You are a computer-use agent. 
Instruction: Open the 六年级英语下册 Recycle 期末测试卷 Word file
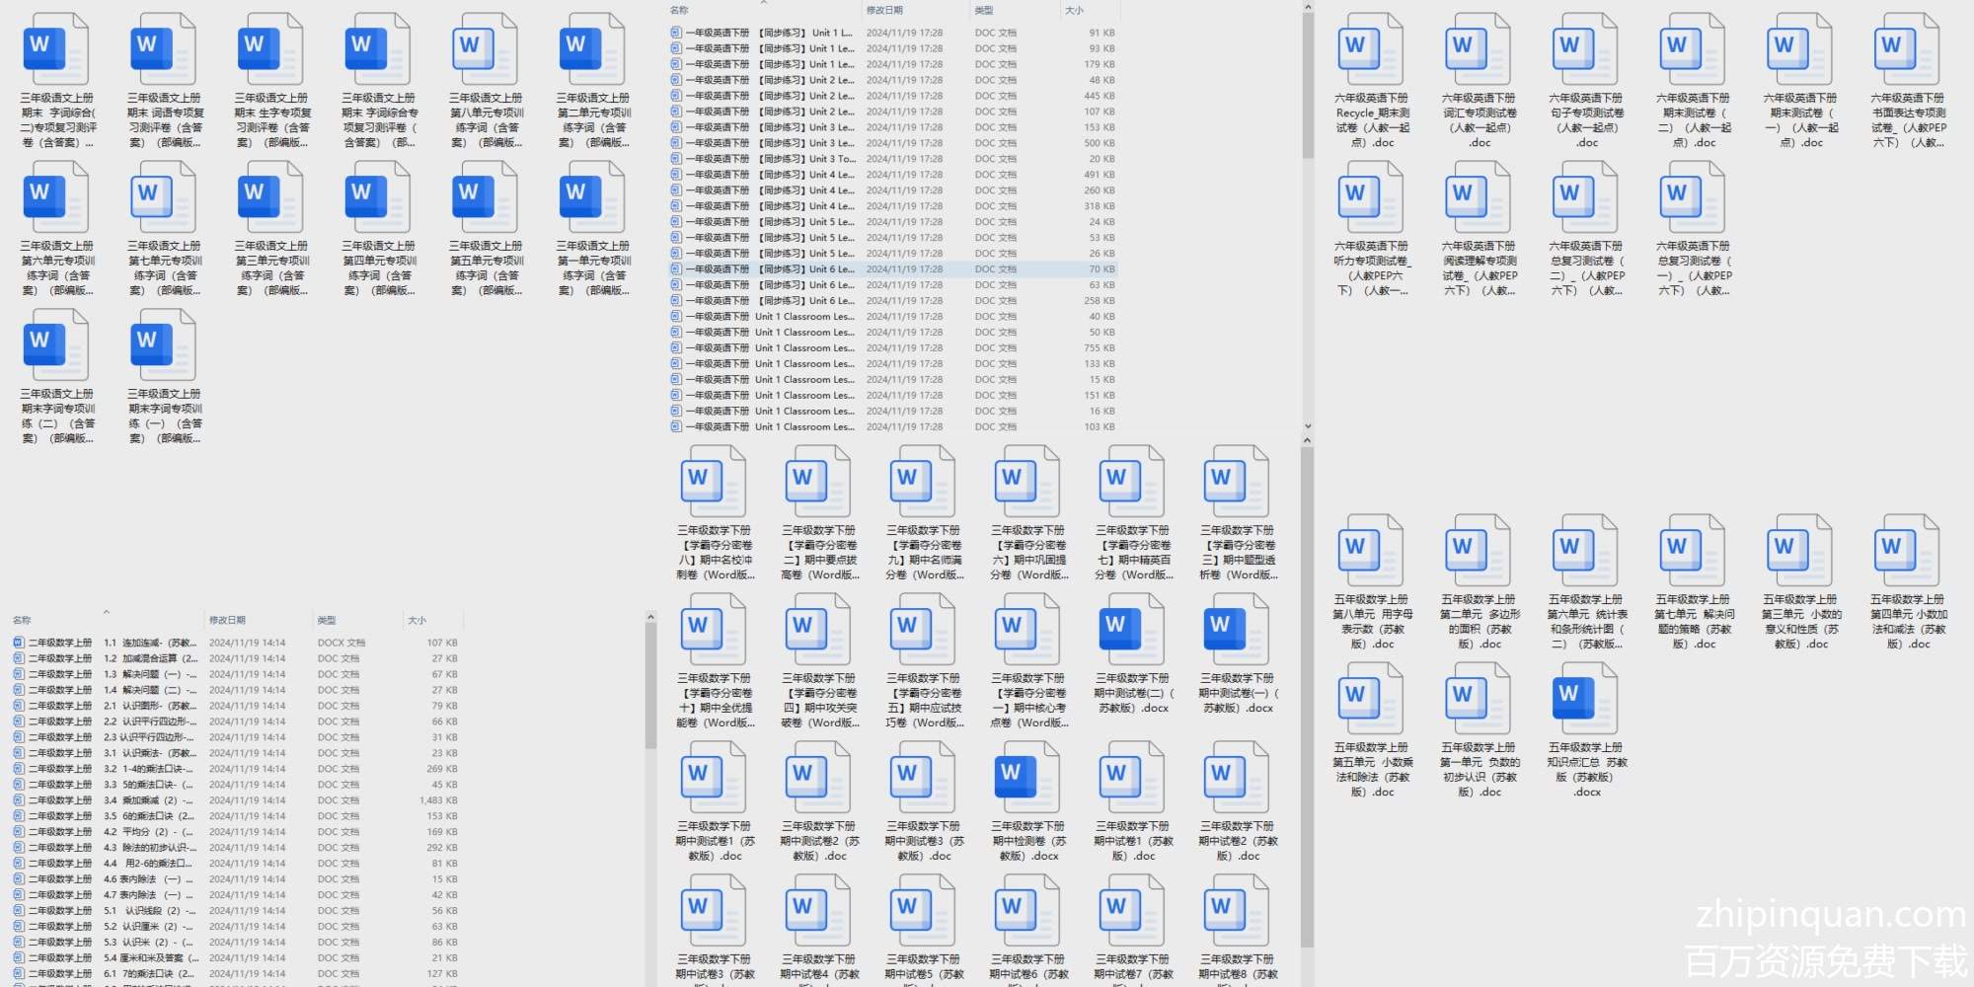[x=1370, y=51]
